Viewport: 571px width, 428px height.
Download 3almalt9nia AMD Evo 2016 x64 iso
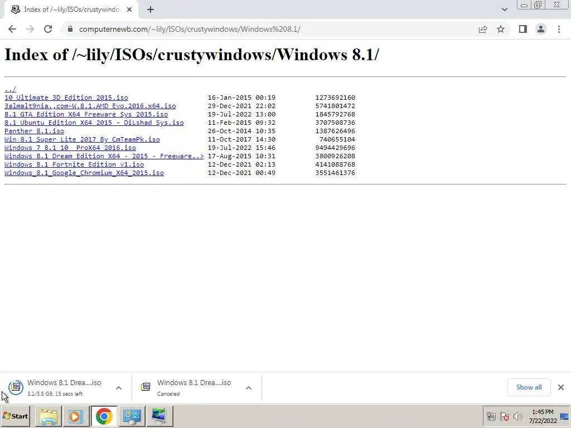pos(90,106)
